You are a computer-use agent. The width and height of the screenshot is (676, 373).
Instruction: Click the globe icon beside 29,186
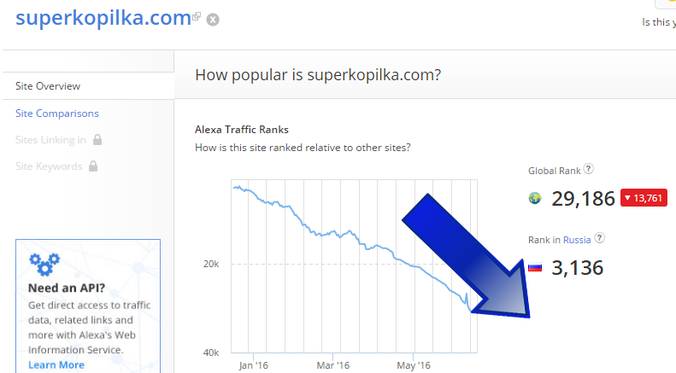[x=535, y=198]
